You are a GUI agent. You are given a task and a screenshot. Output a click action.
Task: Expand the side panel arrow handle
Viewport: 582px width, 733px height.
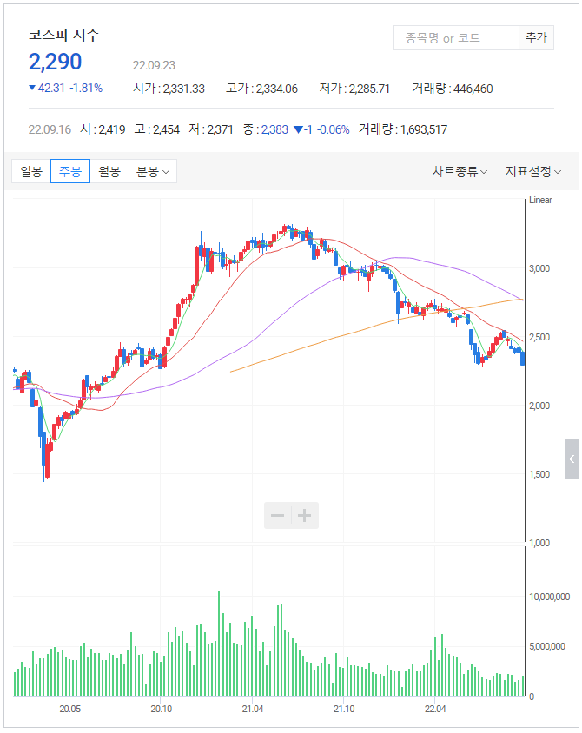coord(572,459)
